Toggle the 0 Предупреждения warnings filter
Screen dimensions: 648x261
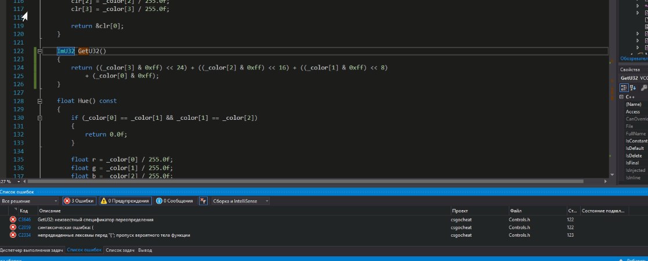(x=124, y=201)
